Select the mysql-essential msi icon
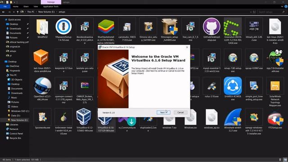The height and width of the screenshot is (162, 288). click(211, 58)
